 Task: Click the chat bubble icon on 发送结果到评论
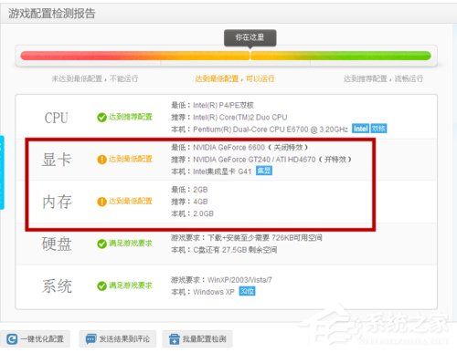(x=90, y=339)
